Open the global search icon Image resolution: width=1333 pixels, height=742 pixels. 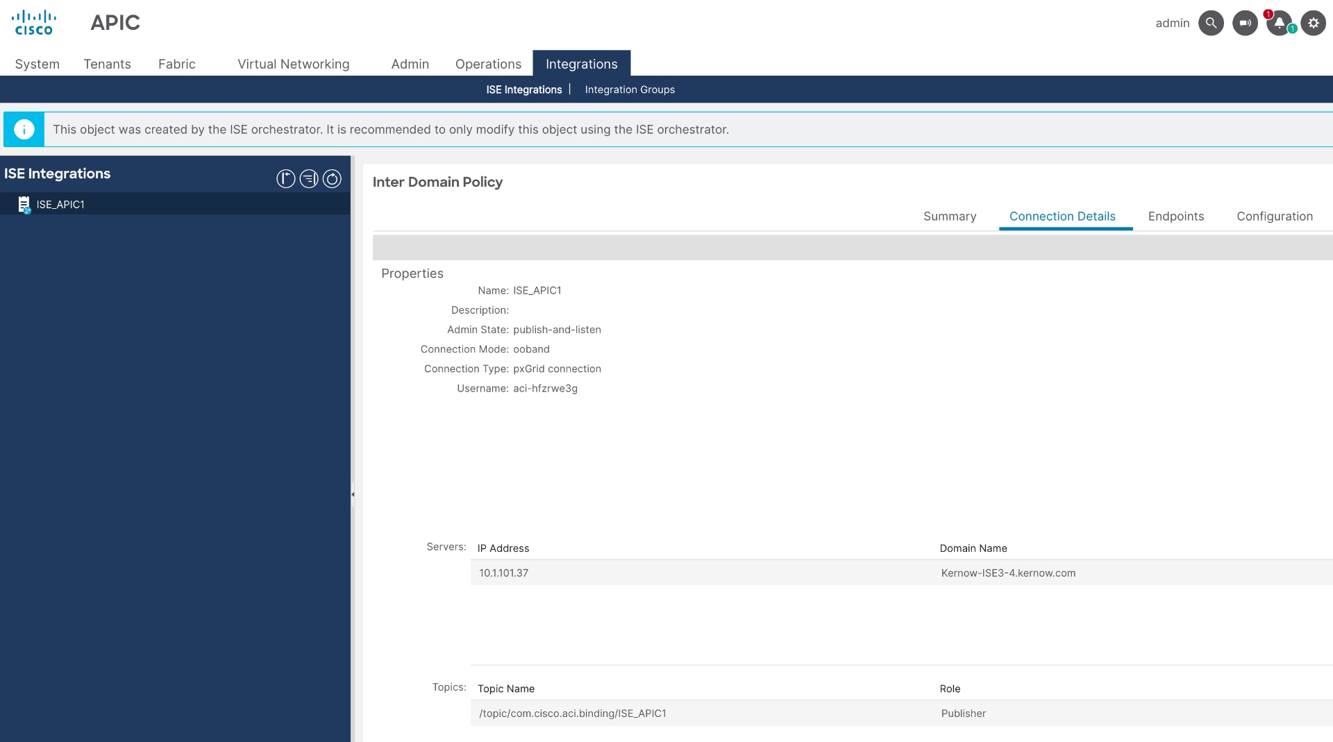1211,23
